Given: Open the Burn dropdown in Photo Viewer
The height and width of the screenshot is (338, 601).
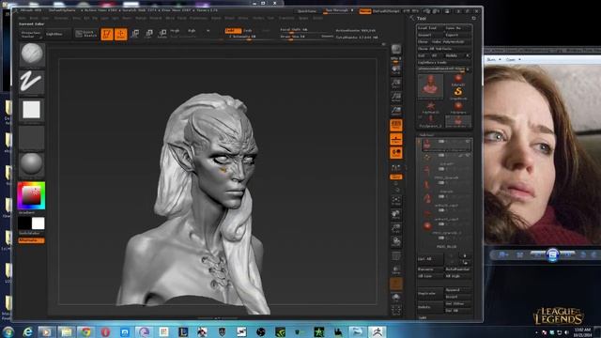Looking at the screenshot, I should (x=493, y=60).
